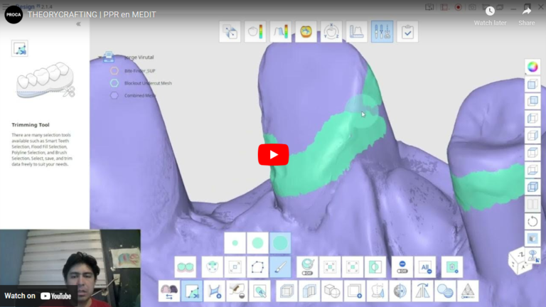546x307 pixels.
Task: Open the globe projection tool
Action: tap(400, 291)
